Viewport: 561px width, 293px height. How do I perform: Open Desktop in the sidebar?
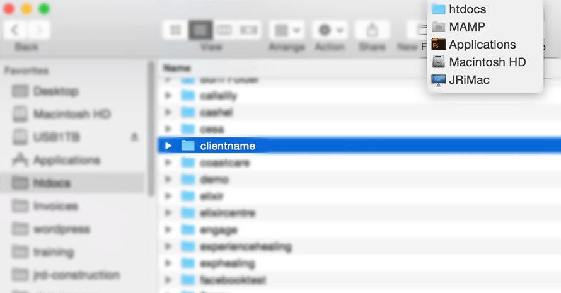coord(56,91)
